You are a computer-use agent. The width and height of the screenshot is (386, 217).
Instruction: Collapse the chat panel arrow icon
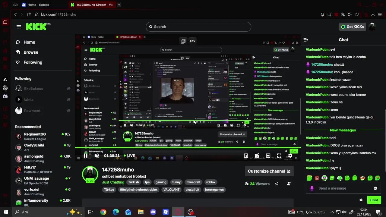coord(306,40)
